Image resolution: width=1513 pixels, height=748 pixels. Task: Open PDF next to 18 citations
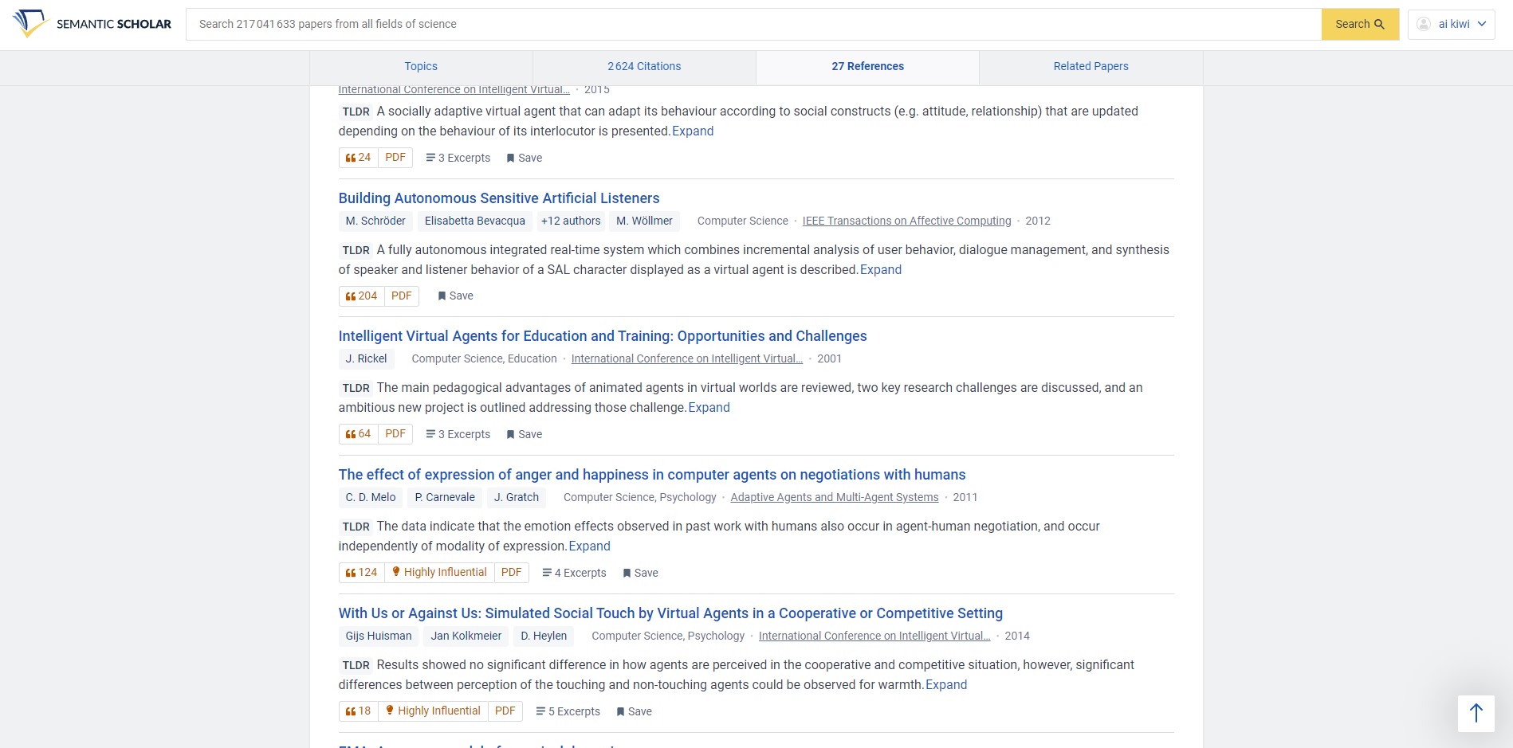[x=505, y=711]
